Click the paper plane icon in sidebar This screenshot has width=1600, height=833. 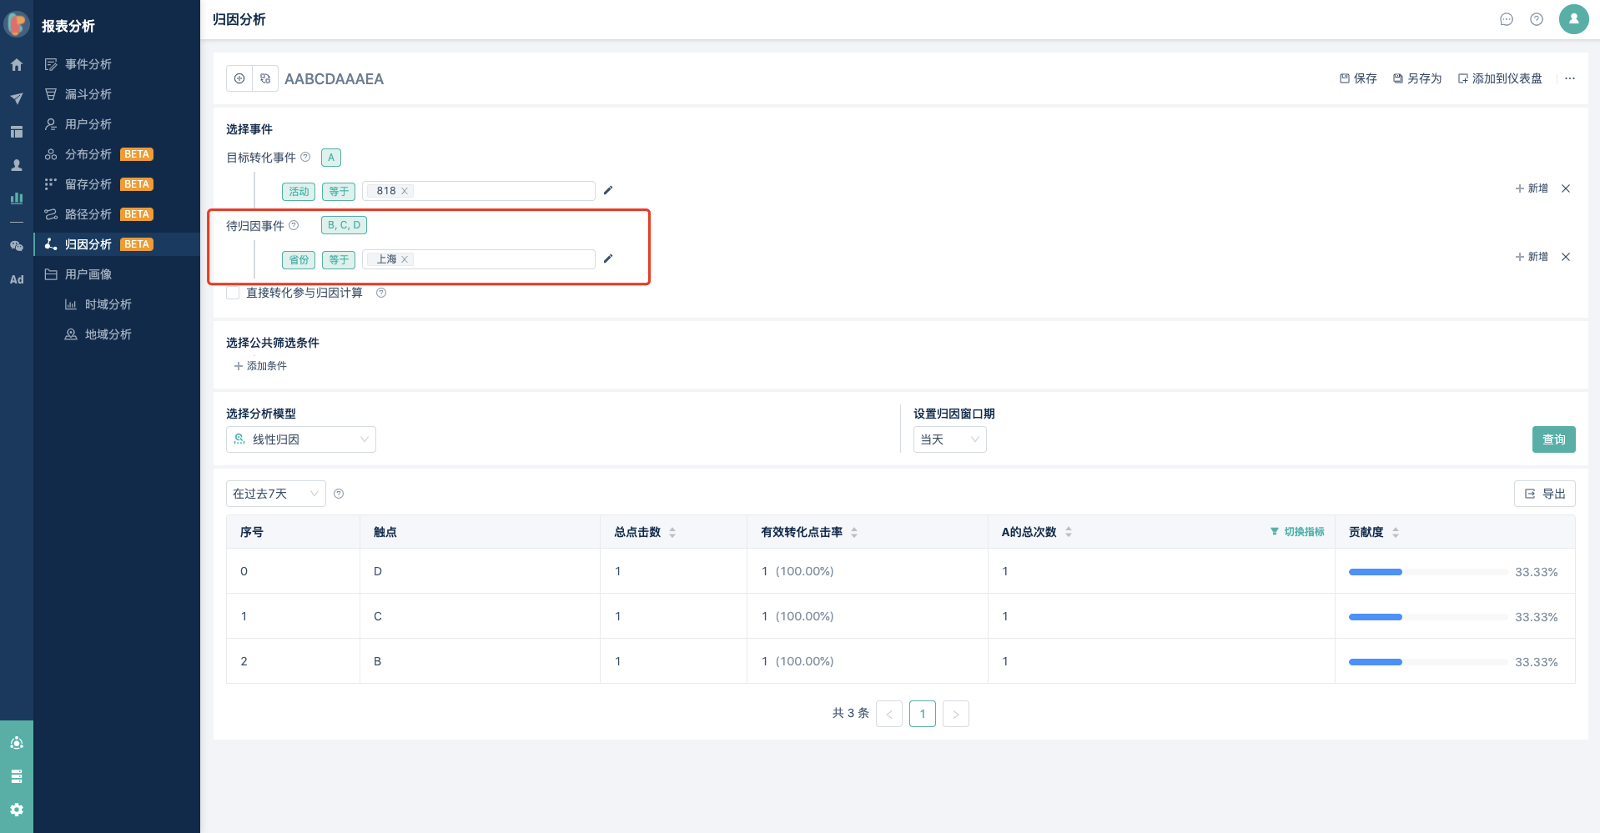click(x=17, y=98)
